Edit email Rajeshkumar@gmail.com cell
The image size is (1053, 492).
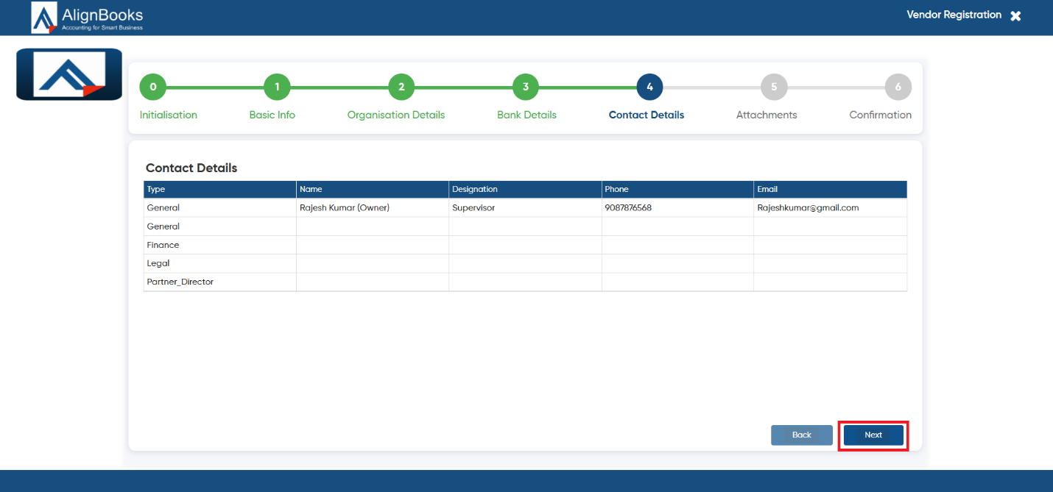[831, 208]
